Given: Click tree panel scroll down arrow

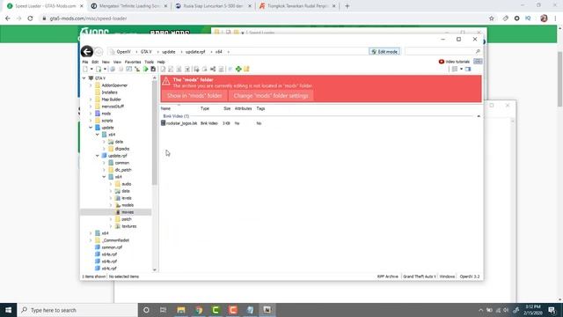Looking at the screenshot, I should (155, 269).
